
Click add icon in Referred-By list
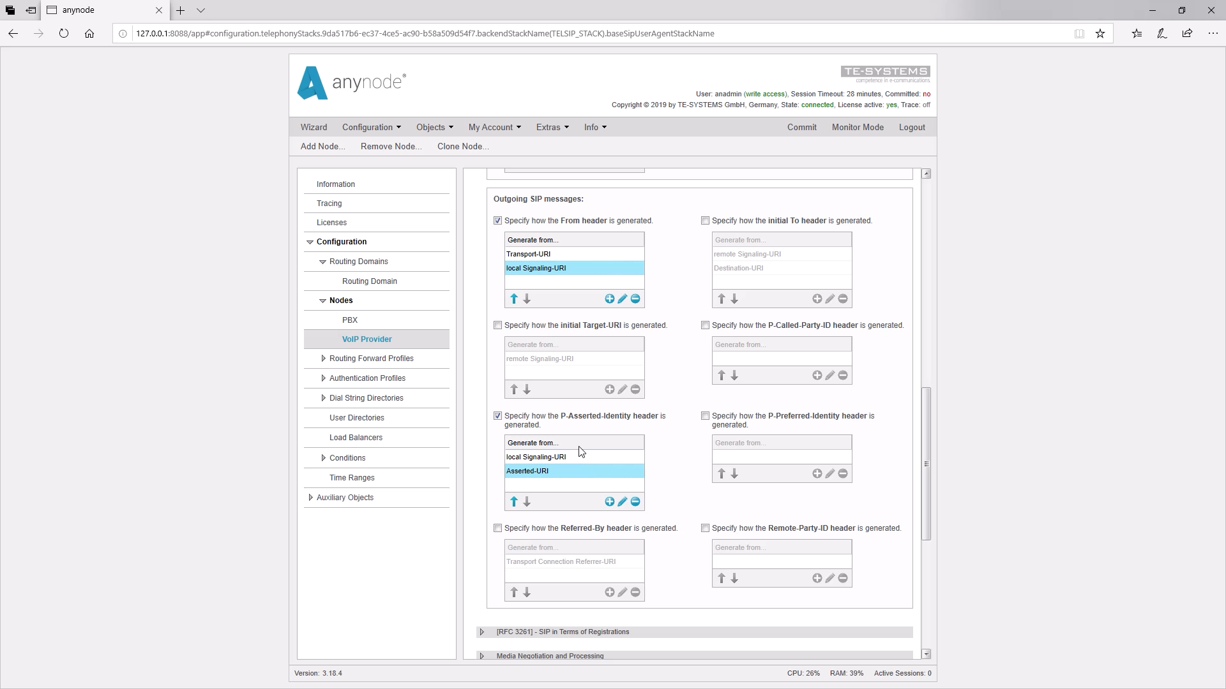tap(609, 592)
